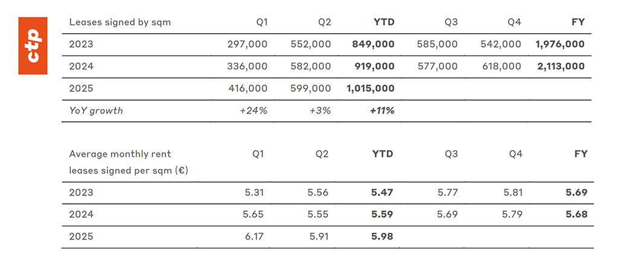Click the 618,000 Q4 2024 cell
This screenshot has width=618, height=269.
pos(500,66)
